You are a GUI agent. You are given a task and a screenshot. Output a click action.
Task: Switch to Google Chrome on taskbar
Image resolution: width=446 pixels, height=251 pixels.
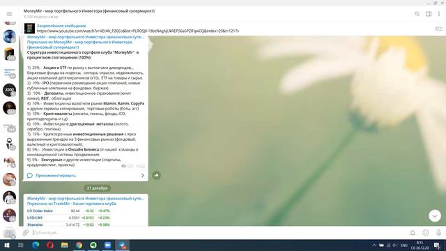tap(79, 245)
